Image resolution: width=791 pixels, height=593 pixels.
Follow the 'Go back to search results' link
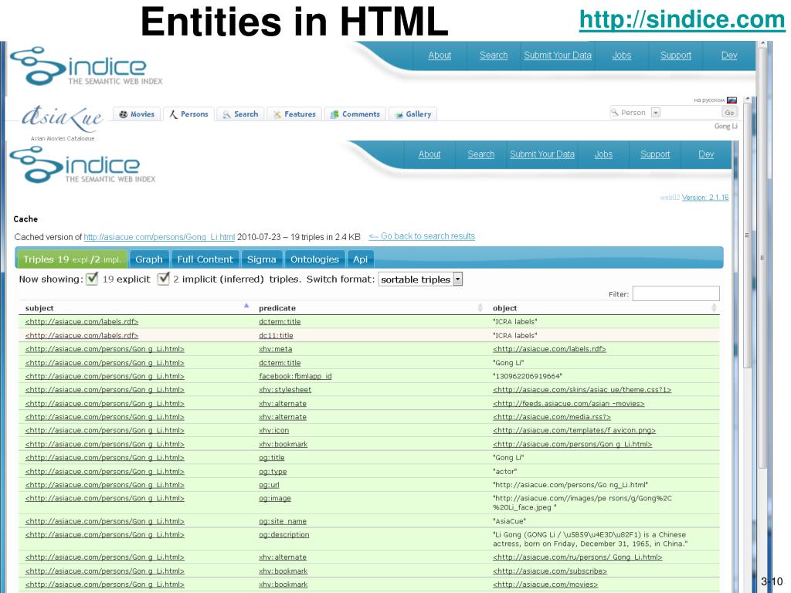click(x=422, y=236)
